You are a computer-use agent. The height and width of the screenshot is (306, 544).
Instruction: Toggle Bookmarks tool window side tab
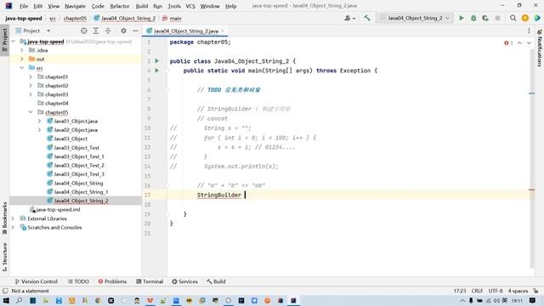[x=4, y=218]
